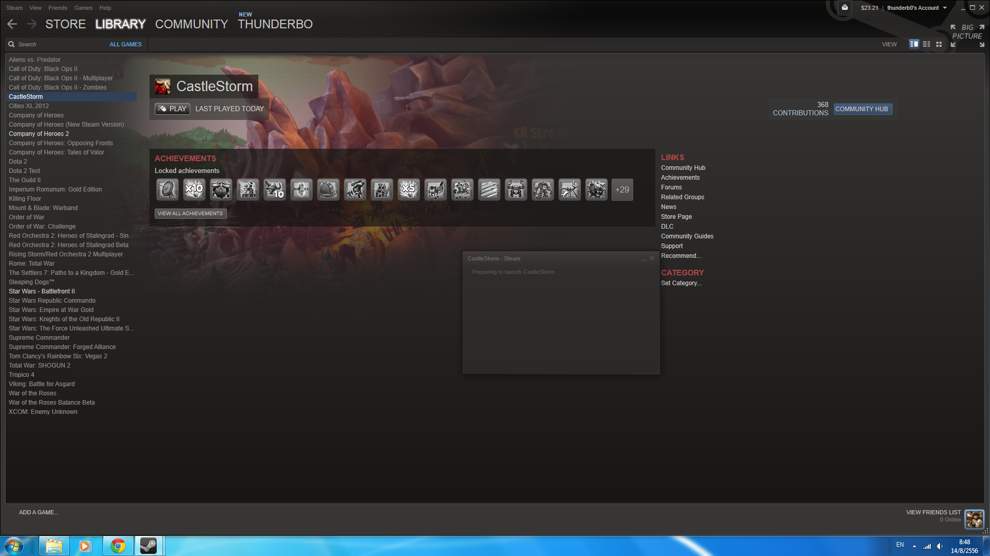Click the library Search field

[57, 44]
